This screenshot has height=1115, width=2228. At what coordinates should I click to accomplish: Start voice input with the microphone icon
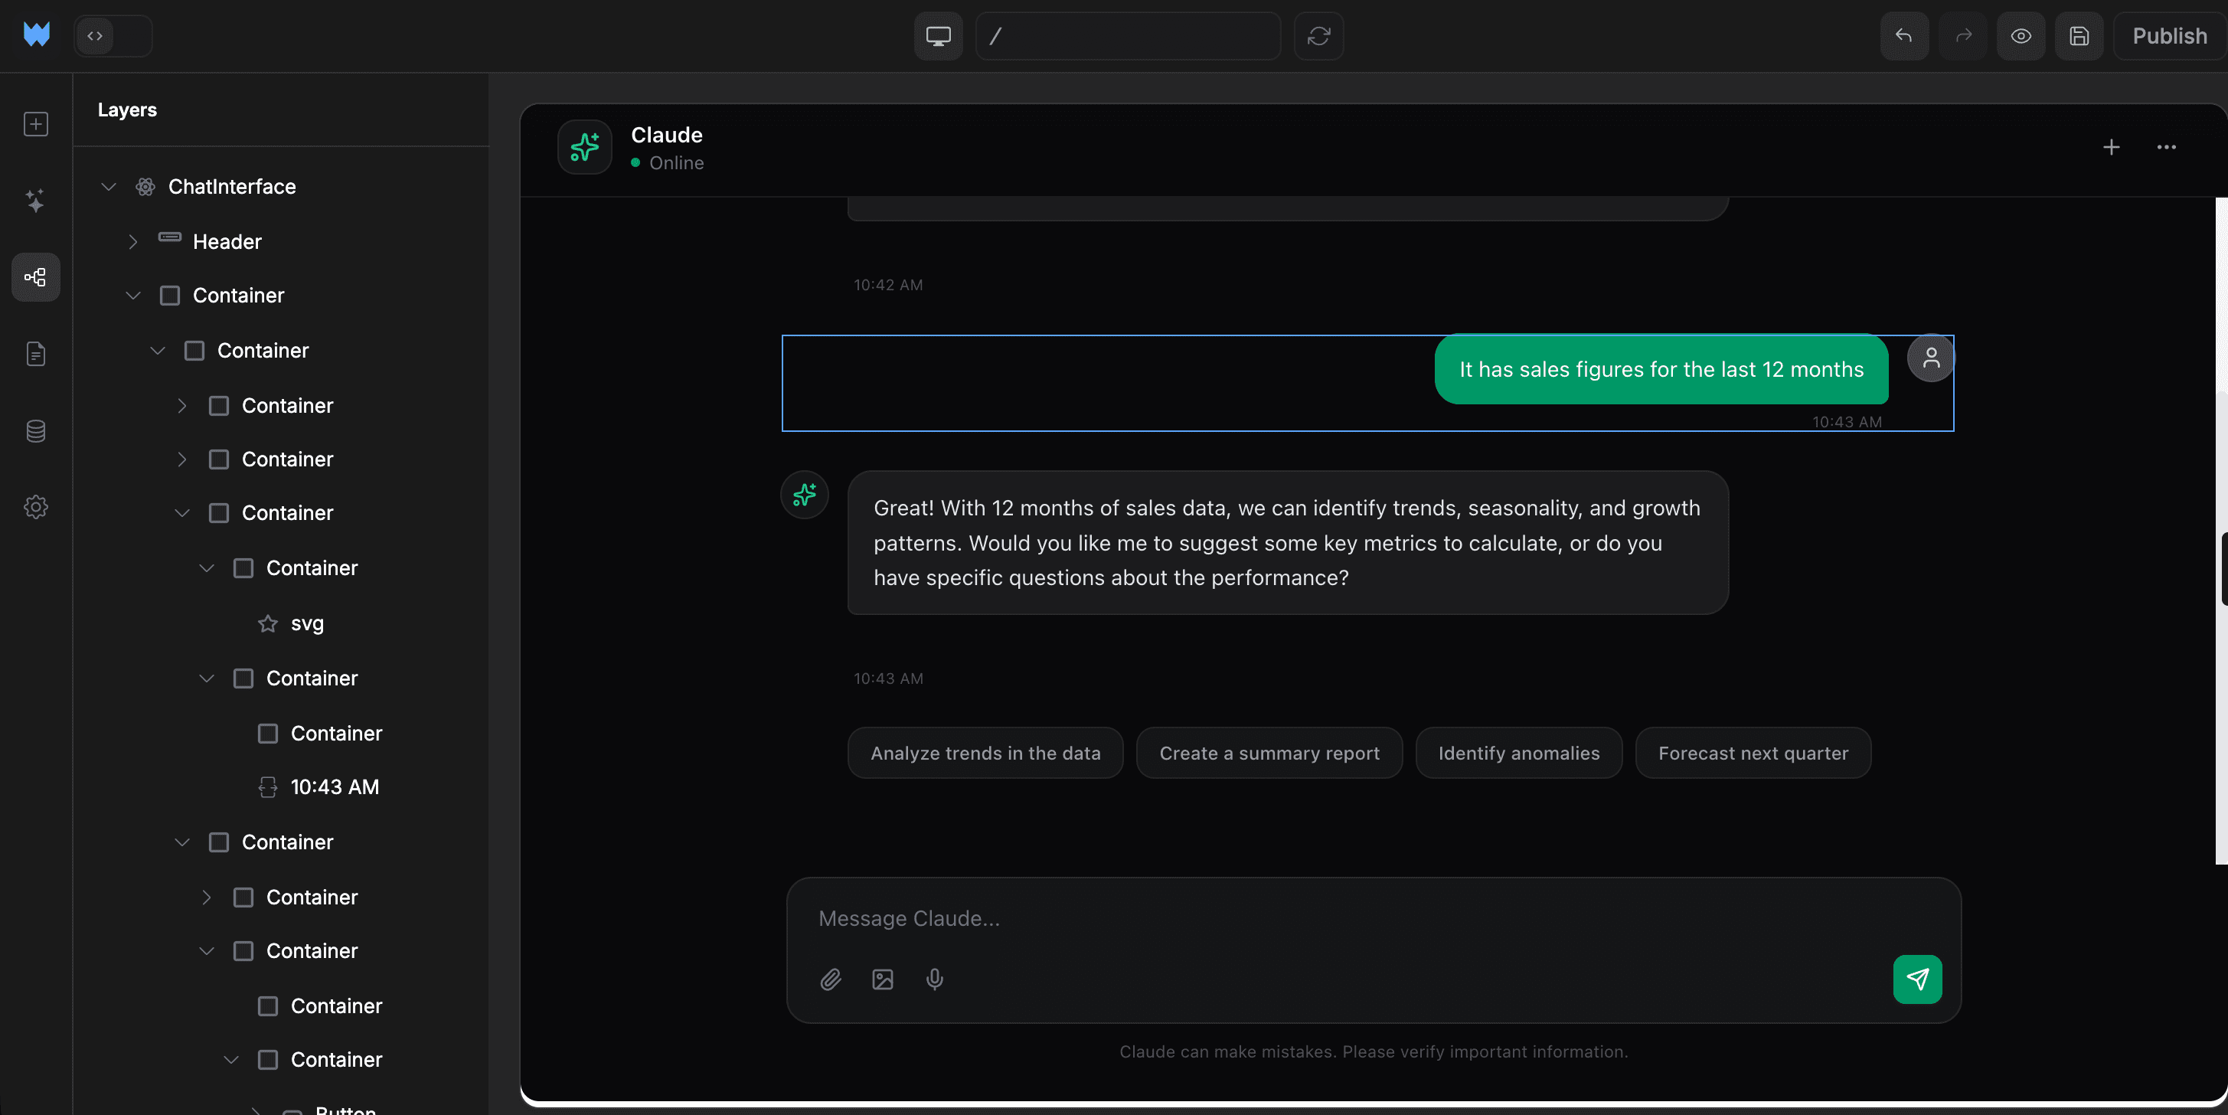click(x=934, y=980)
